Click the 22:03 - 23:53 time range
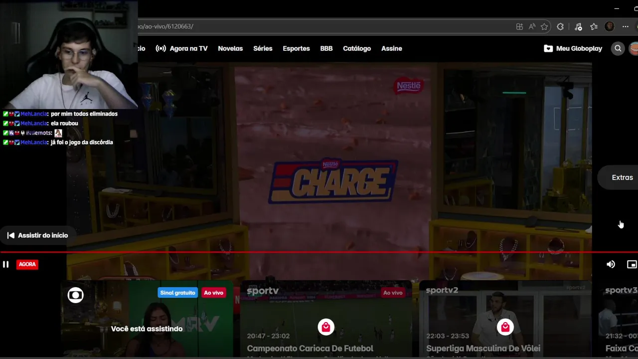638x359 pixels. [448, 336]
